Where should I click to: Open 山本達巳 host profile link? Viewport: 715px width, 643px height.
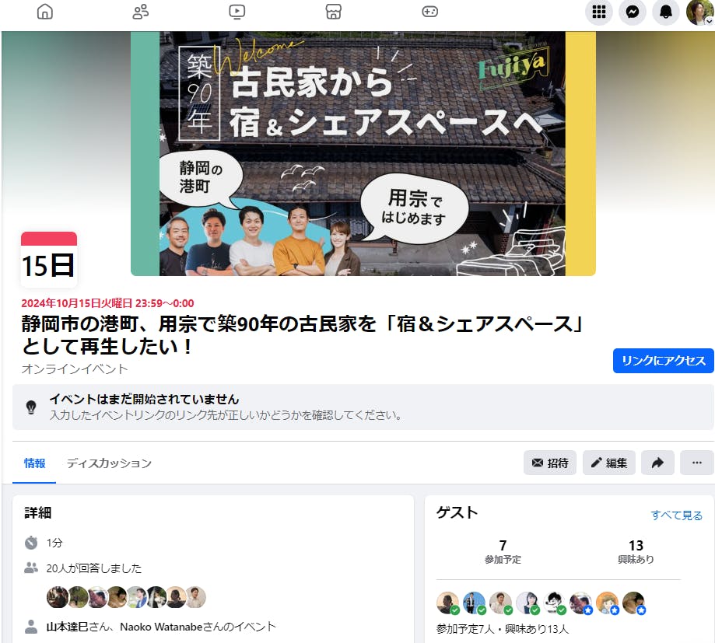pyautogui.click(x=67, y=627)
